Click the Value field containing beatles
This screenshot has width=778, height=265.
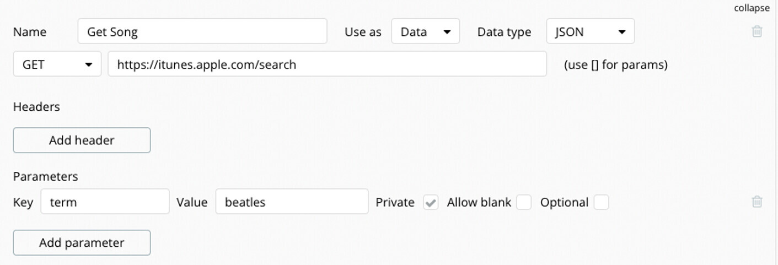[x=292, y=202]
